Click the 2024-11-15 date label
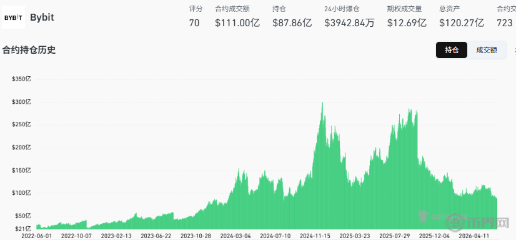The height and width of the screenshot is (240, 516). pos(315,236)
